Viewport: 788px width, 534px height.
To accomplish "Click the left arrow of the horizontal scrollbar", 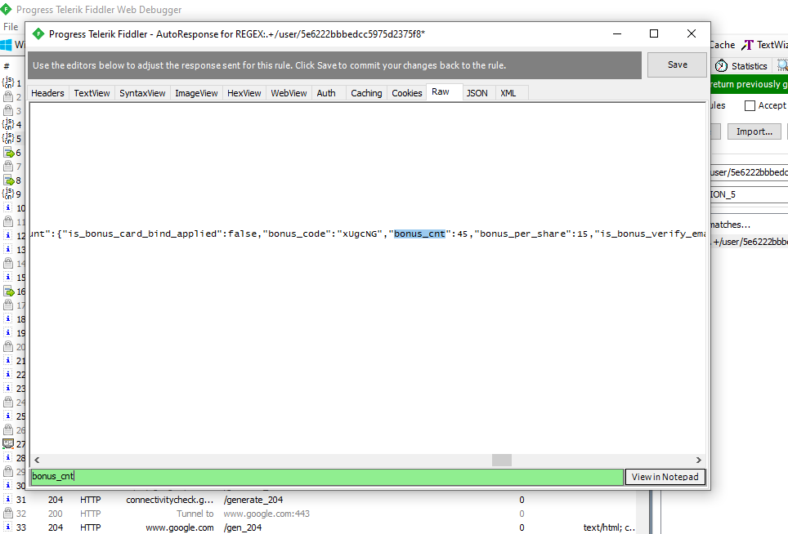I will click(37, 460).
